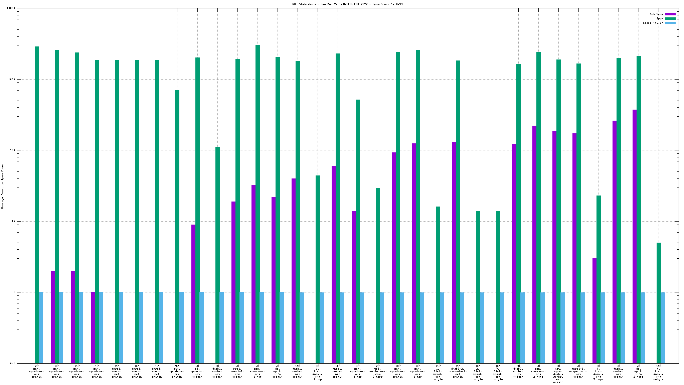The width and height of the screenshot is (684, 385).
Task: Click the bl.spamcop.net origin axis label
Action: (x=197, y=371)
